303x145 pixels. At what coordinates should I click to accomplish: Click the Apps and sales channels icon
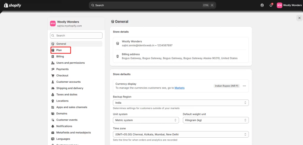(53, 107)
